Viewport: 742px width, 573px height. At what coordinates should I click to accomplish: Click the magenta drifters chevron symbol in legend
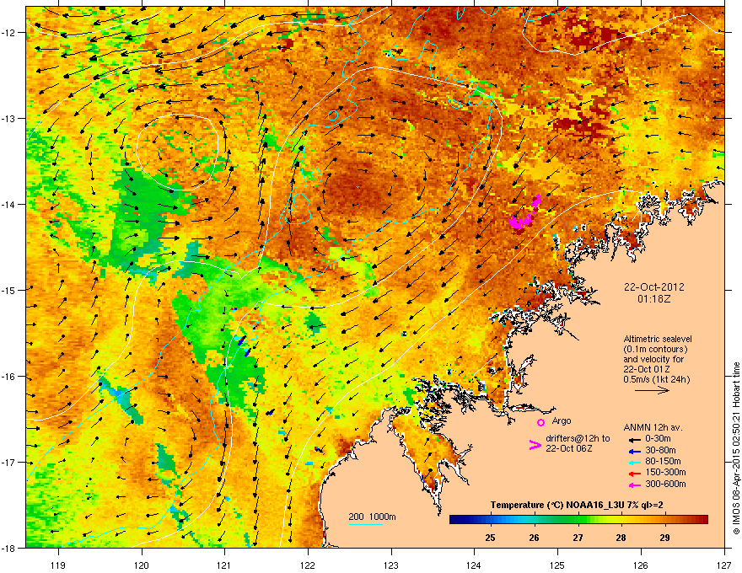pyautogui.click(x=535, y=444)
